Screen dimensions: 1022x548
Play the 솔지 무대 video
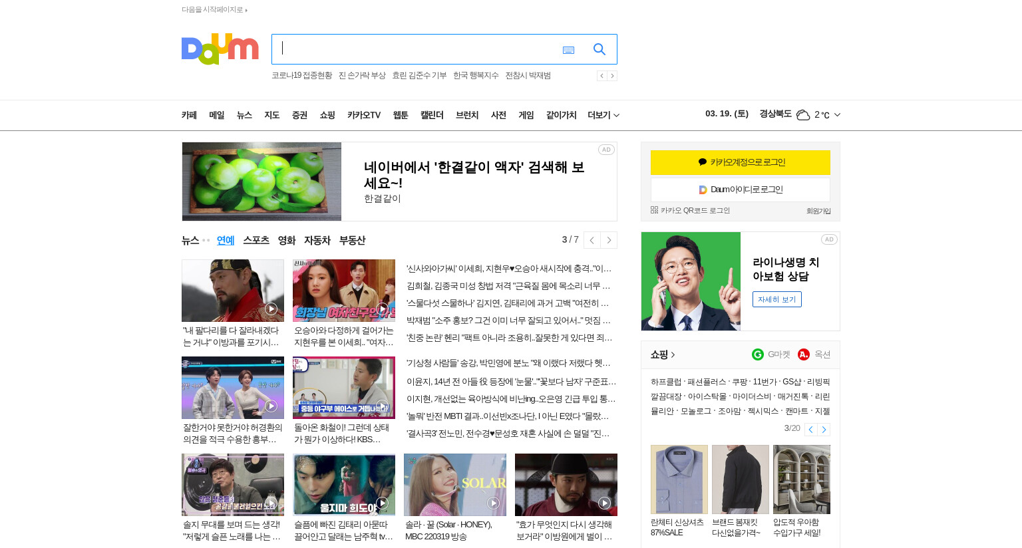(233, 485)
